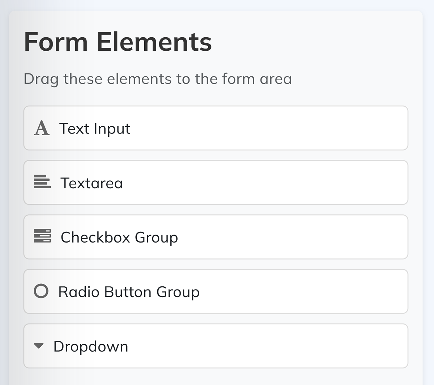This screenshot has width=434, height=385.
Task: Click the Form Elements heading
Action: (118, 42)
